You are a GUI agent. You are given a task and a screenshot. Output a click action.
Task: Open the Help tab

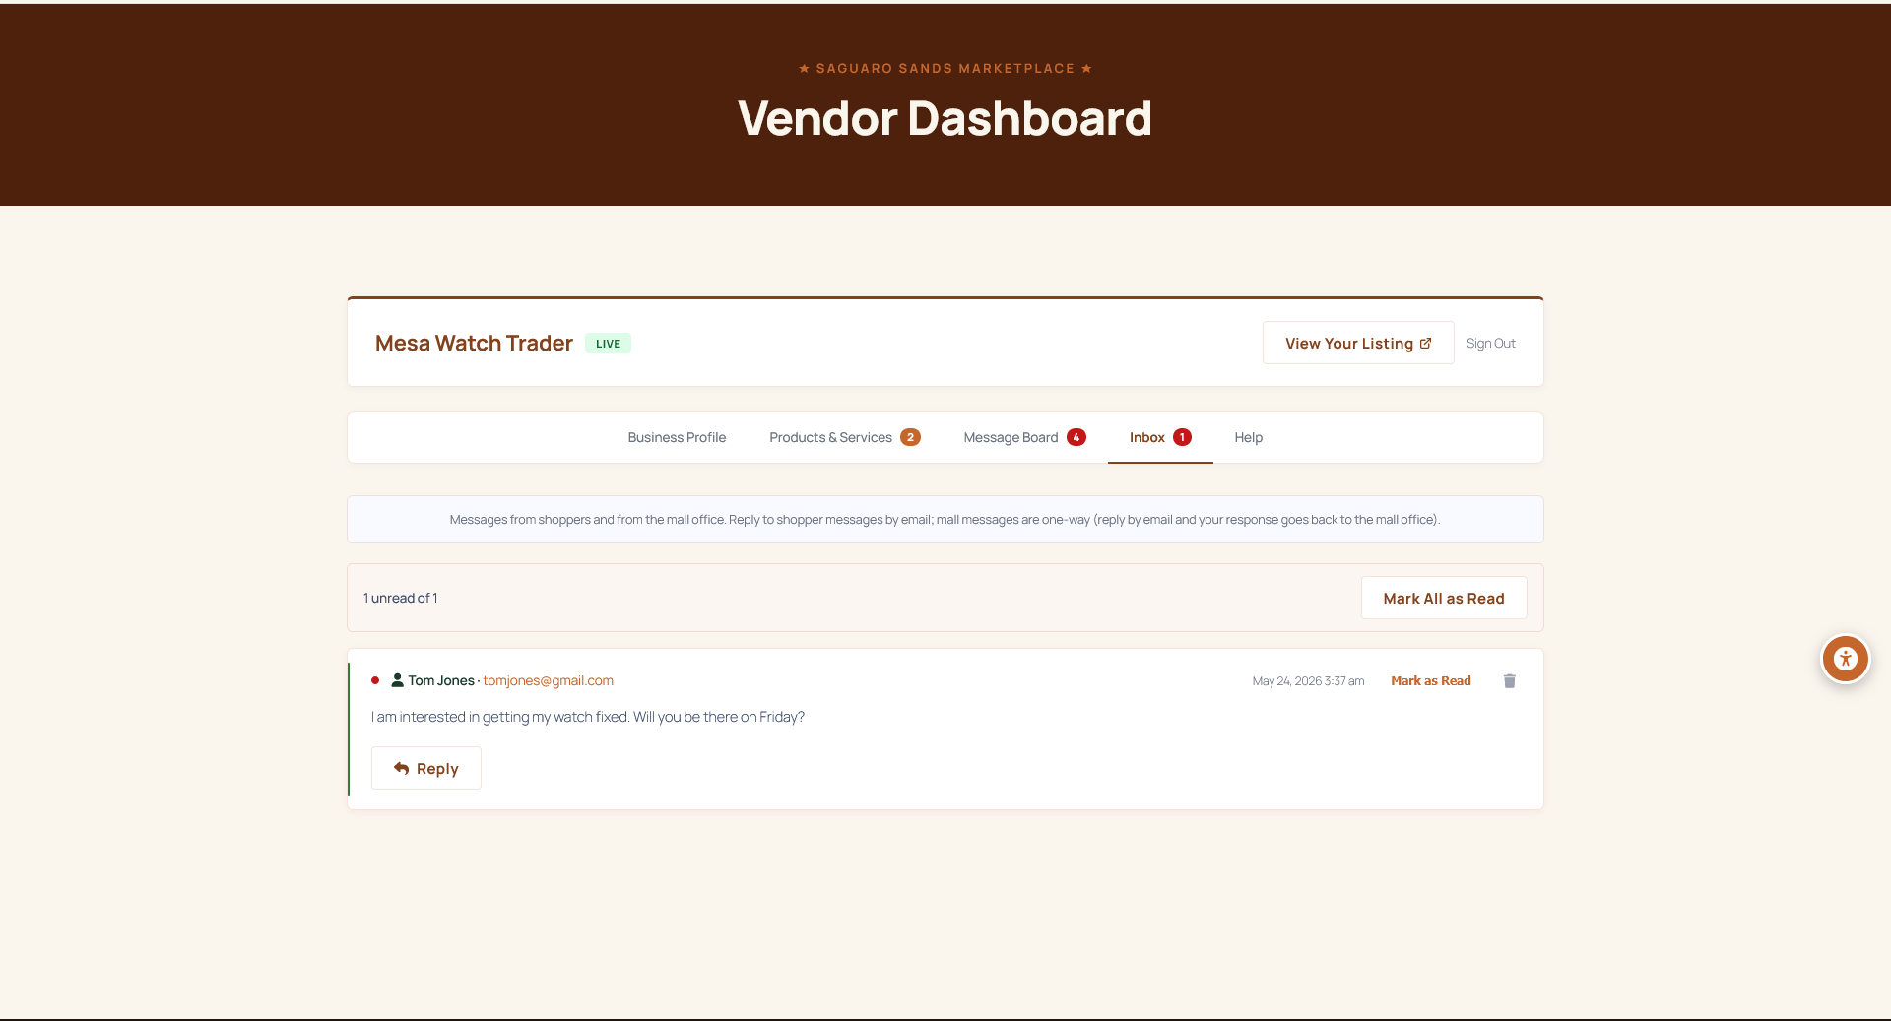tap(1248, 437)
